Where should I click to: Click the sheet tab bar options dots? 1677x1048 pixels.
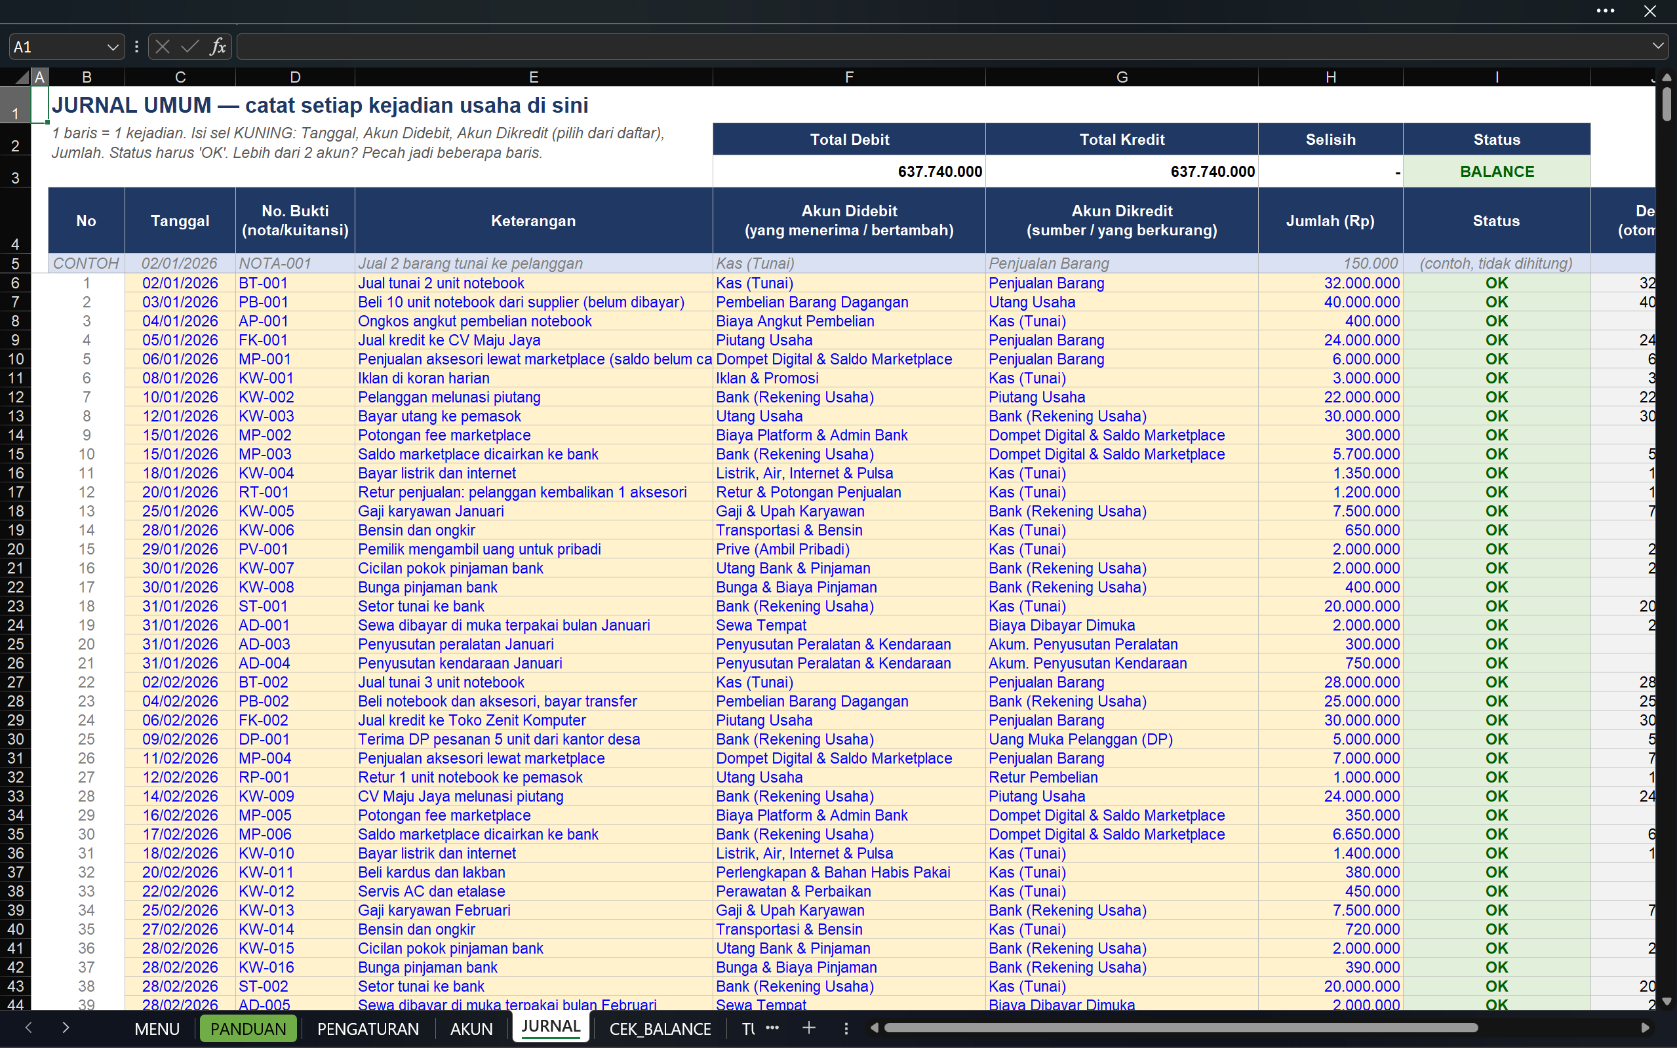pyautogui.click(x=846, y=1028)
